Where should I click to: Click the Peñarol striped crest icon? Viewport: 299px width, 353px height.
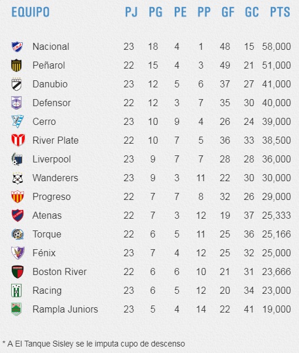click(x=16, y=65)
